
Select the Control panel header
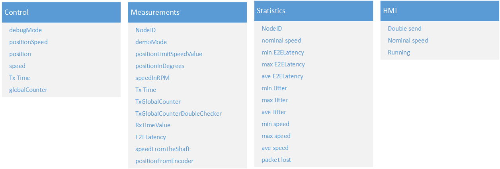click(61, 12)
